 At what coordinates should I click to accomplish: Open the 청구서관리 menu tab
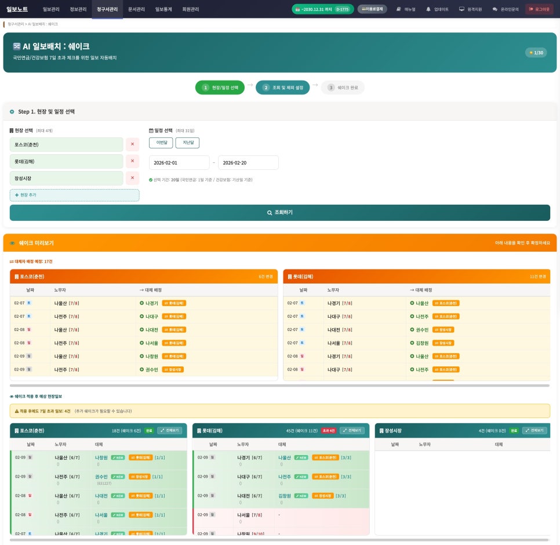107,9
